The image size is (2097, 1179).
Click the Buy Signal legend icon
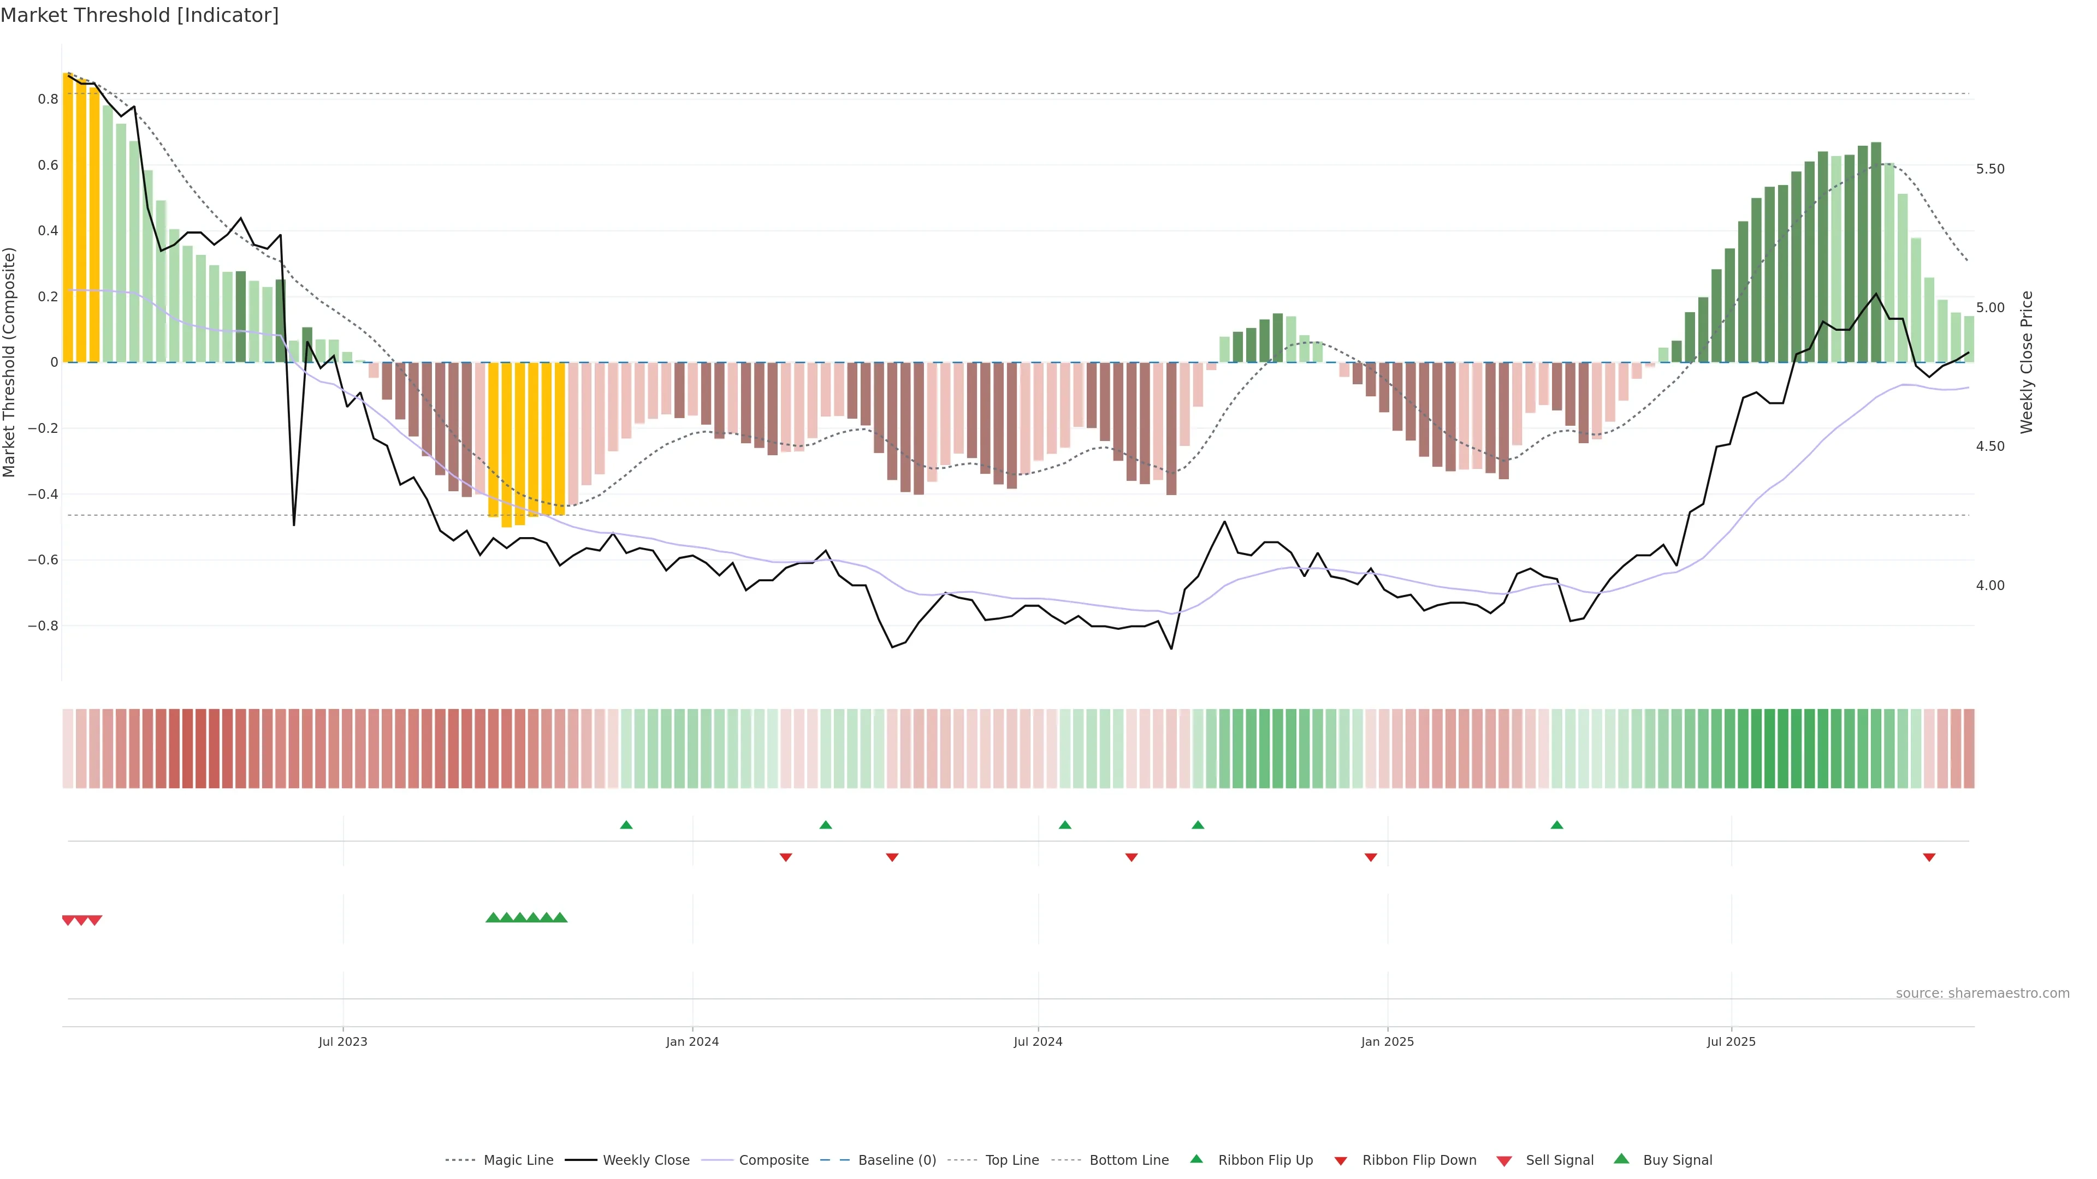click(1621, 1159)
